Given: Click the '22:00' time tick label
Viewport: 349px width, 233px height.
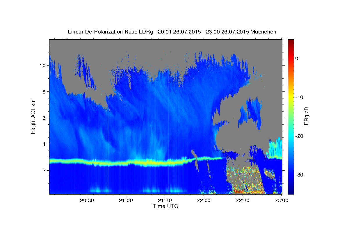Looking at the screenshot, I should click(204, 200).
